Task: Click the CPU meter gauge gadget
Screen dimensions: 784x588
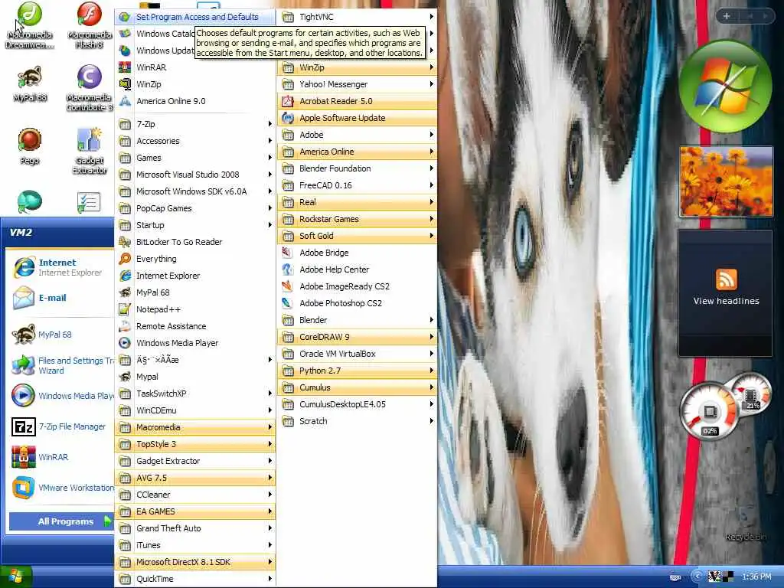Action: (x=725, y=406)
